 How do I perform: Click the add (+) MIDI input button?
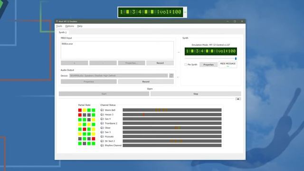(75, 63)
